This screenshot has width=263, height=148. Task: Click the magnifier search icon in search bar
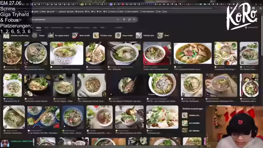coord(134,19)
